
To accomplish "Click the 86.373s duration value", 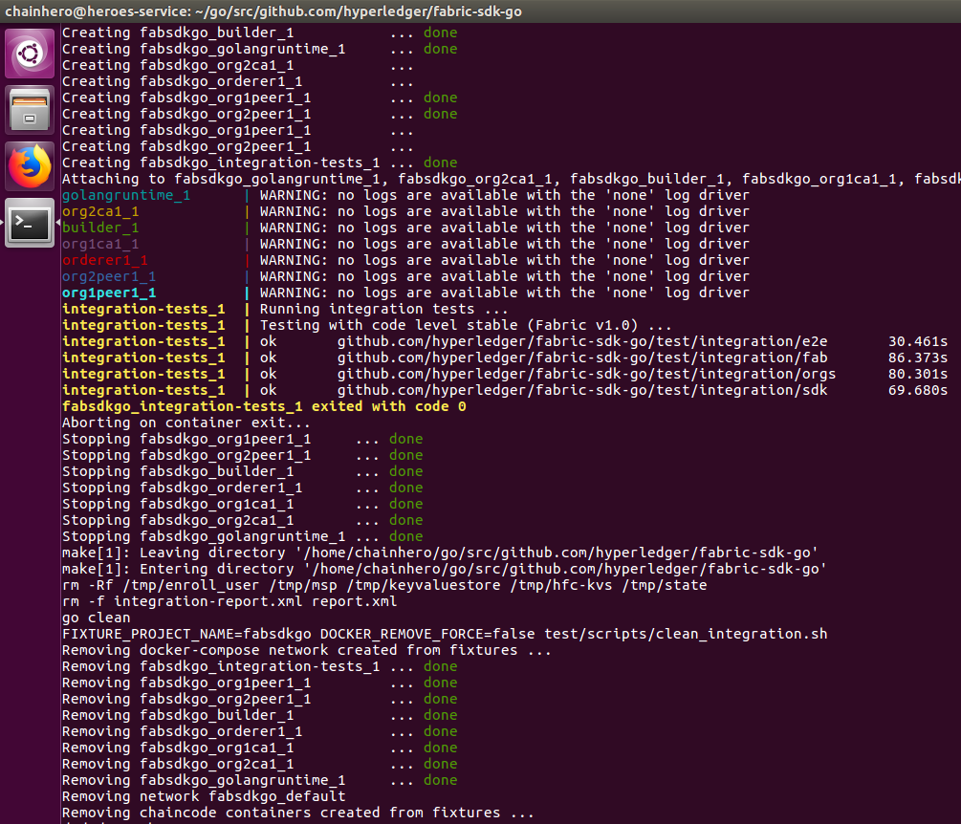I will pyautogui.click(x=917, y=358).
